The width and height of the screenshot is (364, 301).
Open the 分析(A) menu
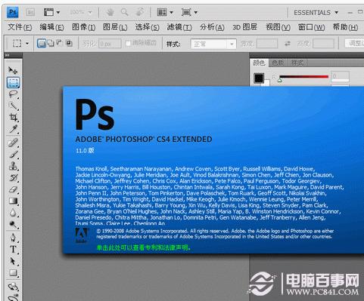point(212,27)
